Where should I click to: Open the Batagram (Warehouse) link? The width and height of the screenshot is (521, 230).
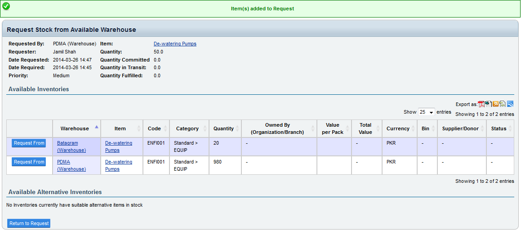(71, 146)
